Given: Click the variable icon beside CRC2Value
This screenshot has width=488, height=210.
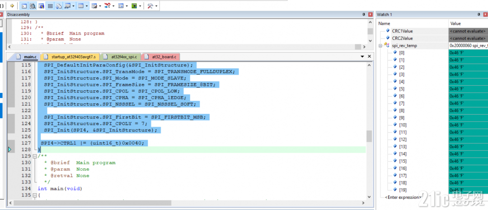Looking at the screenshot, I should (x=388, y=38).
